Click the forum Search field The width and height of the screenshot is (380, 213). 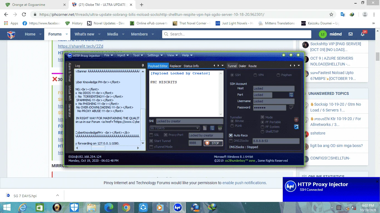tap(237, 34)
